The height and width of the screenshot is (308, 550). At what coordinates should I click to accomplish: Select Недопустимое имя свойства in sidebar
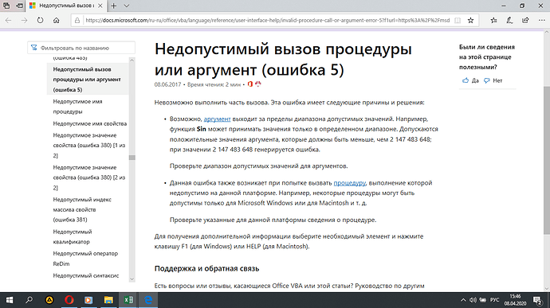(x=90, y=123)
